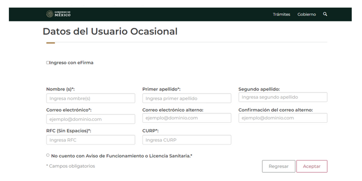
Task: Click the Gobierno de México logo
Action: tap(58, 14)
